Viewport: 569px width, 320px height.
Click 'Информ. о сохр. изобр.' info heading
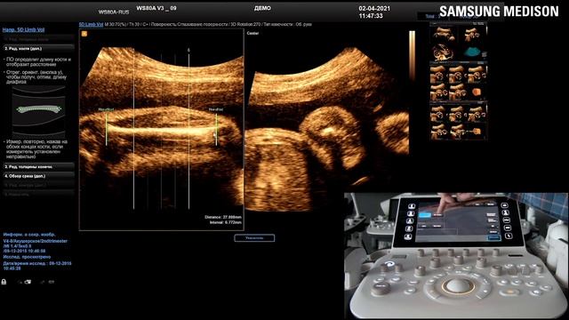29,235
